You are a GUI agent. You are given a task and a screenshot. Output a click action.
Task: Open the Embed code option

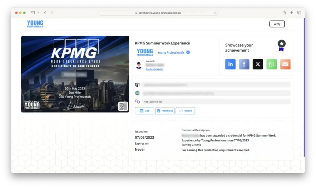coord(185,111)
